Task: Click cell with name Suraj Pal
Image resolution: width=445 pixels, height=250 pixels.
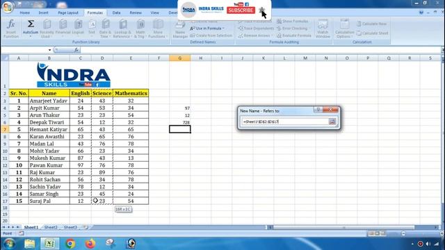Action: pyautogui.click(x=49, y=201)
